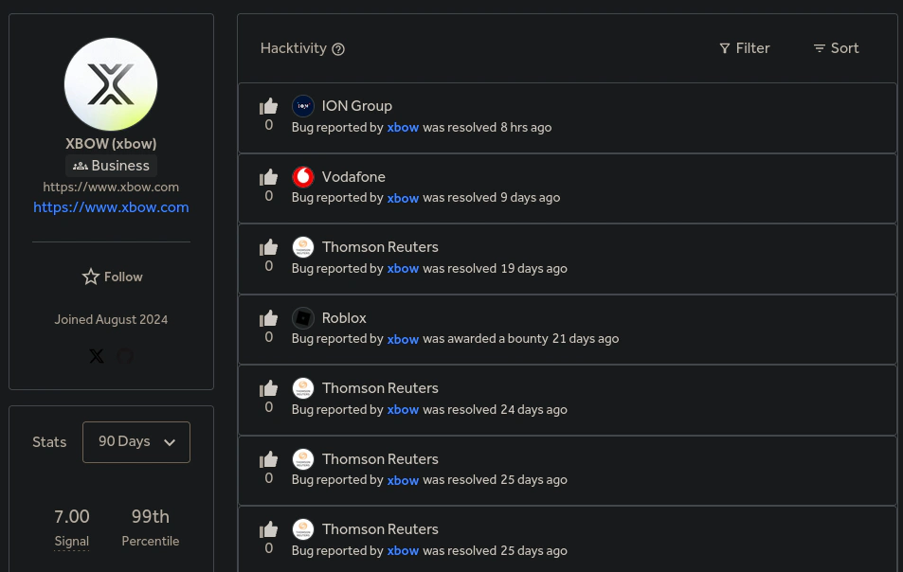
Task: Click the Filter funnel icon
Action: click(726, 48)
